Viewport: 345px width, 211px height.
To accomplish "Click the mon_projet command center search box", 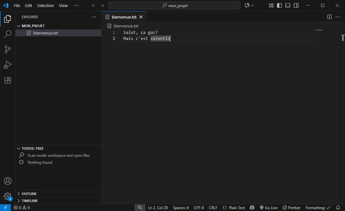I will pyautogui.click(x=175, y=5).
